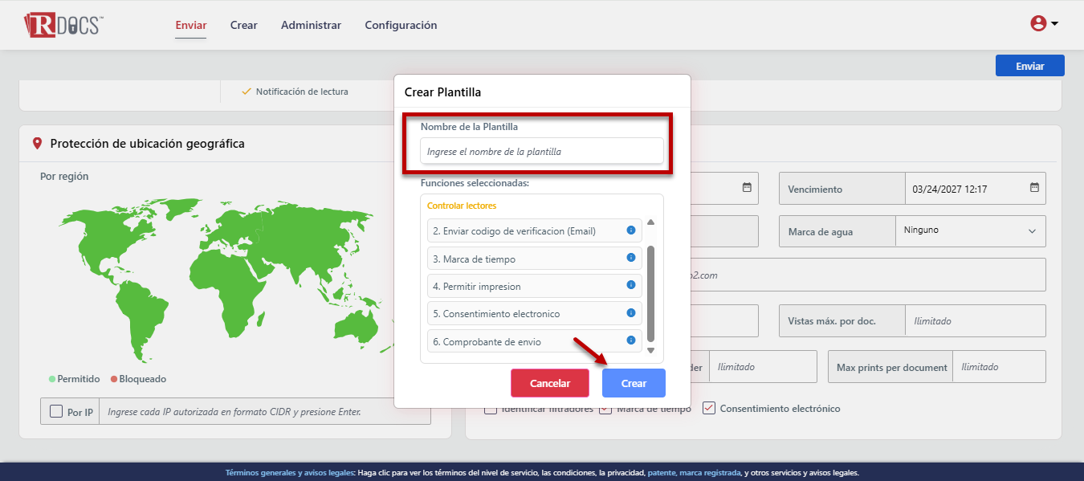1084x481 pixels.
Task: Click info icon for Enviar codigo de verificacion
Action: coord(631,230)
